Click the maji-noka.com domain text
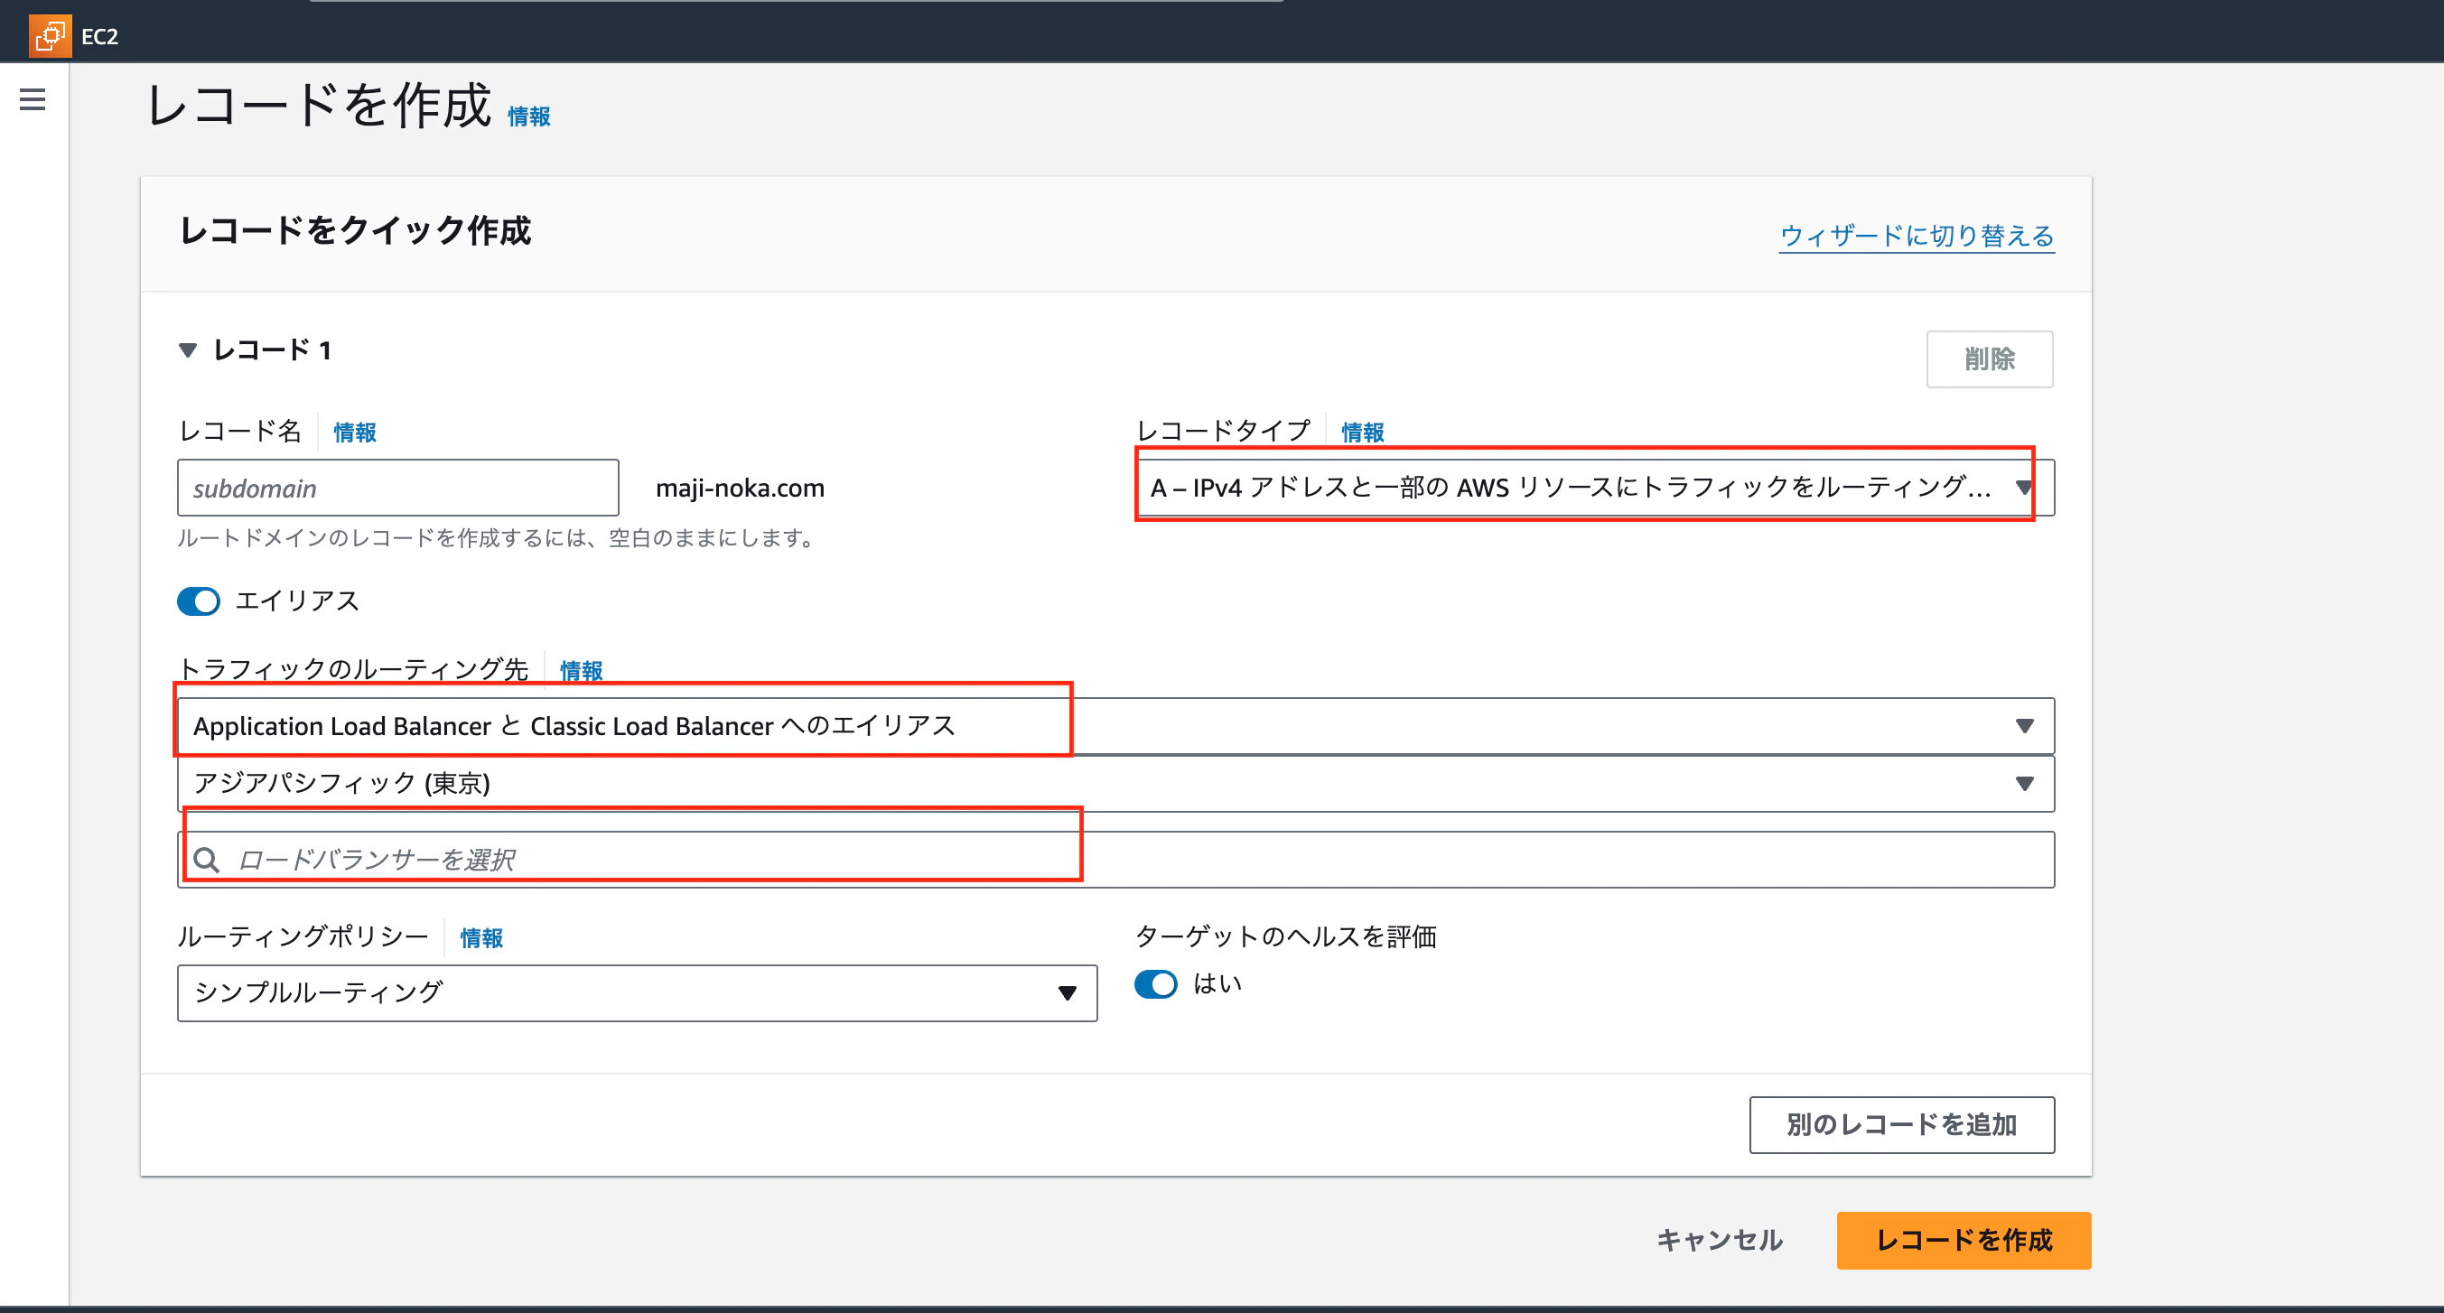The image size is (2444, 1313). 740,488
